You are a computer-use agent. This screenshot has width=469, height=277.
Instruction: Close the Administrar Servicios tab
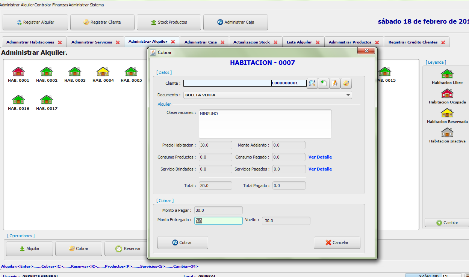point(118,42)
